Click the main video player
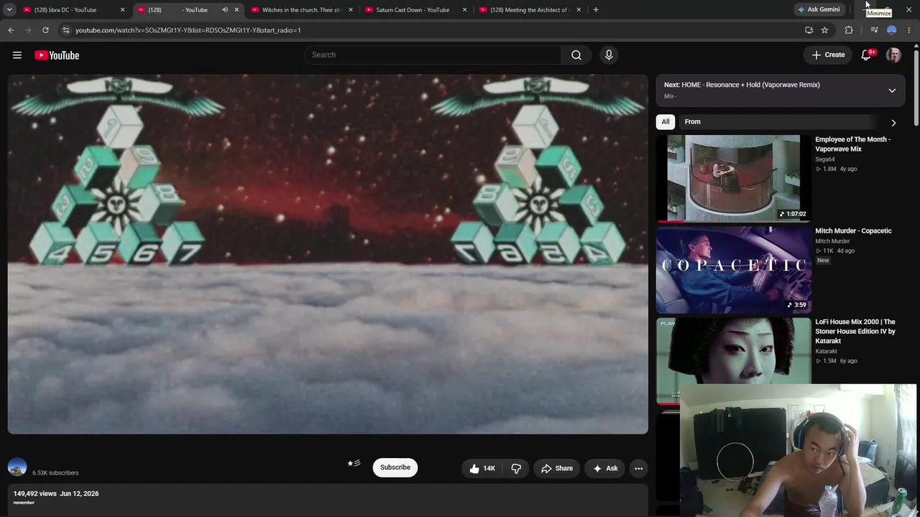 [x=328, y=254]
